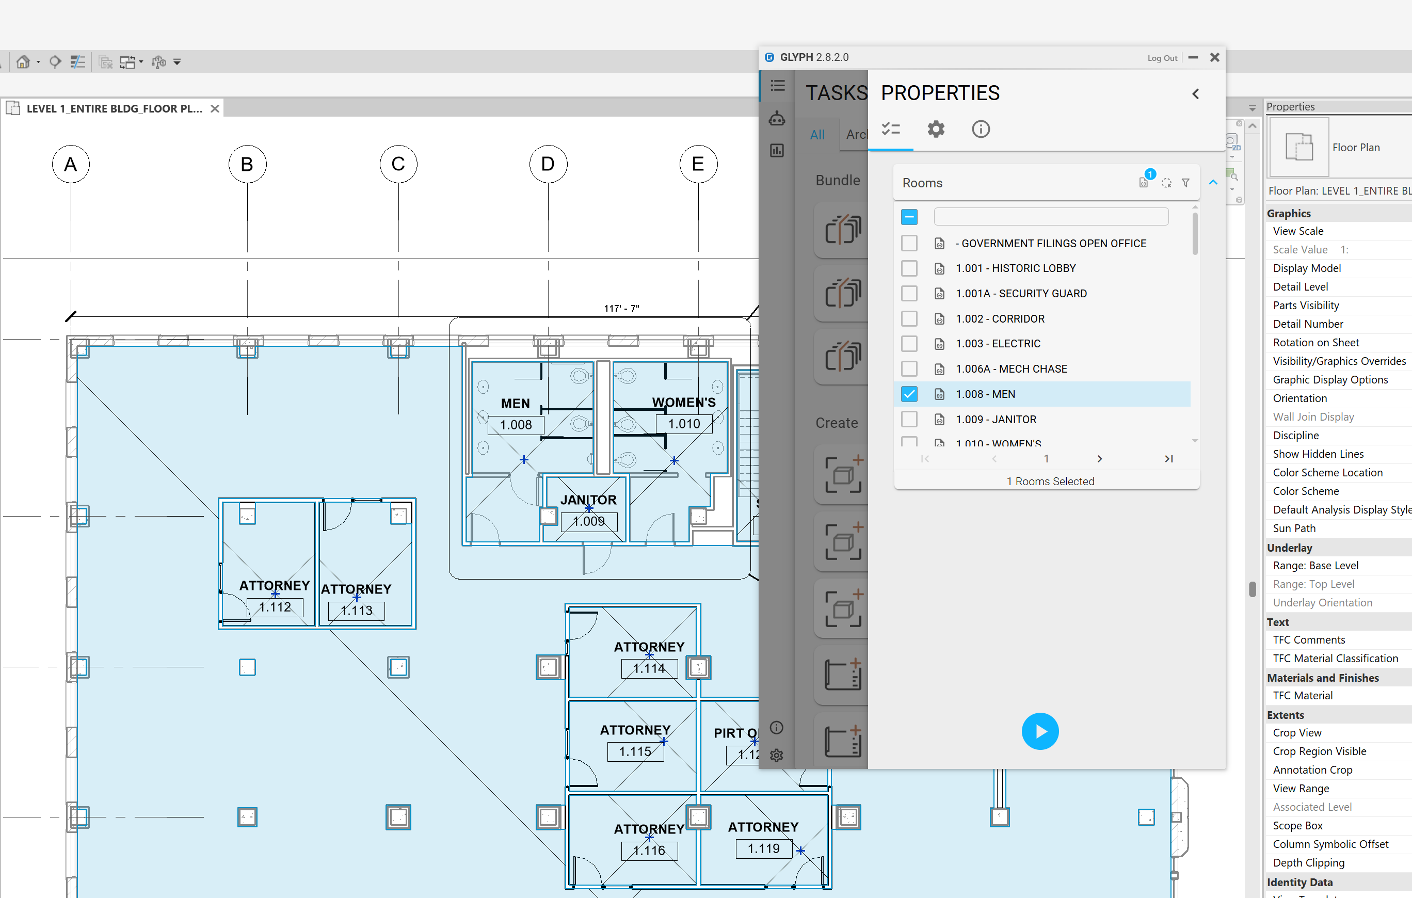This screenshot has width=1412, height=898.
Task: Click the robot automation icon in sidebar
Action: tap(776, 119)
